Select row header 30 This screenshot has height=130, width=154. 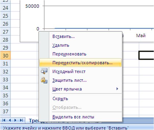pyautogui.click(x=5, y=56)
